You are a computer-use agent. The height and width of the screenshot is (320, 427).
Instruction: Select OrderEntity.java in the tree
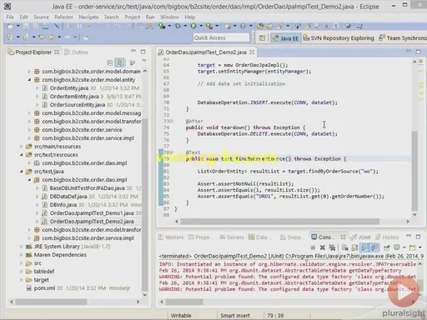point(69,88)
